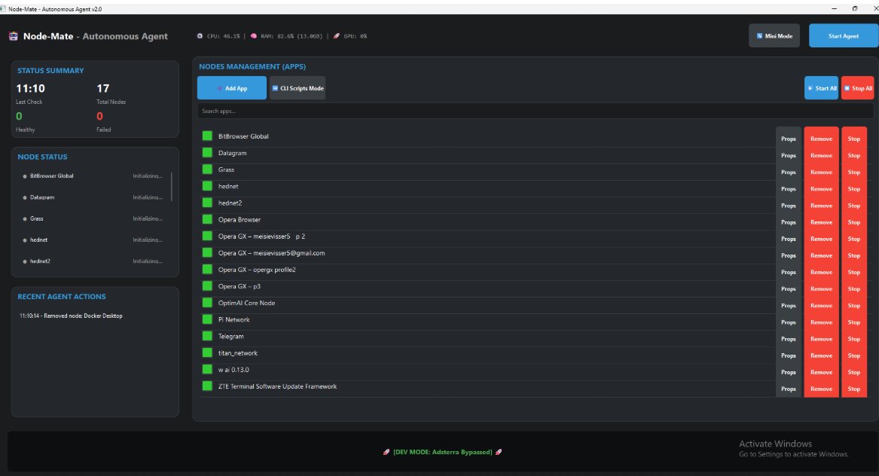Click the GPU rocket icon in header
Screen dimensions: 879x476
tap(337, 36)
